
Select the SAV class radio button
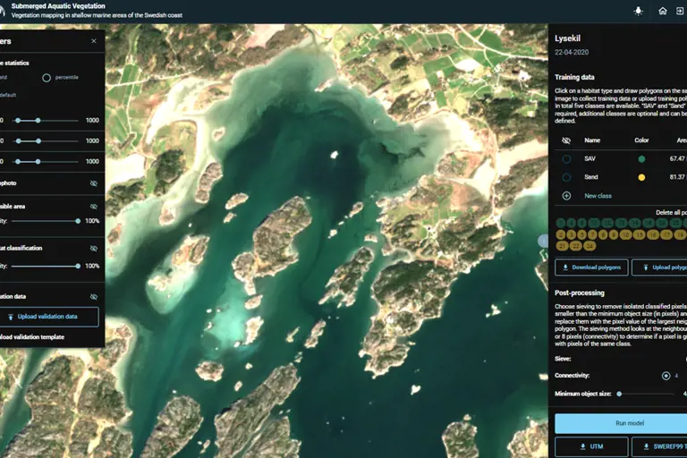[x=566, y=158]
